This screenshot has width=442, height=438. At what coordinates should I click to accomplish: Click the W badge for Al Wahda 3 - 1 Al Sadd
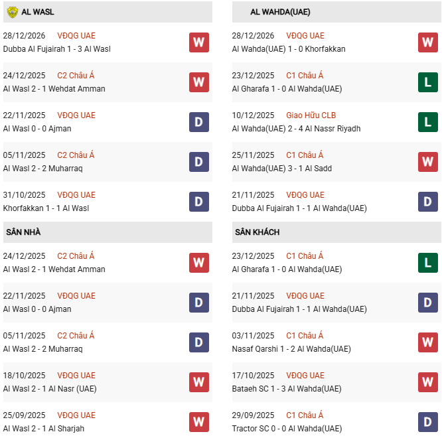[x=427, y=162]
